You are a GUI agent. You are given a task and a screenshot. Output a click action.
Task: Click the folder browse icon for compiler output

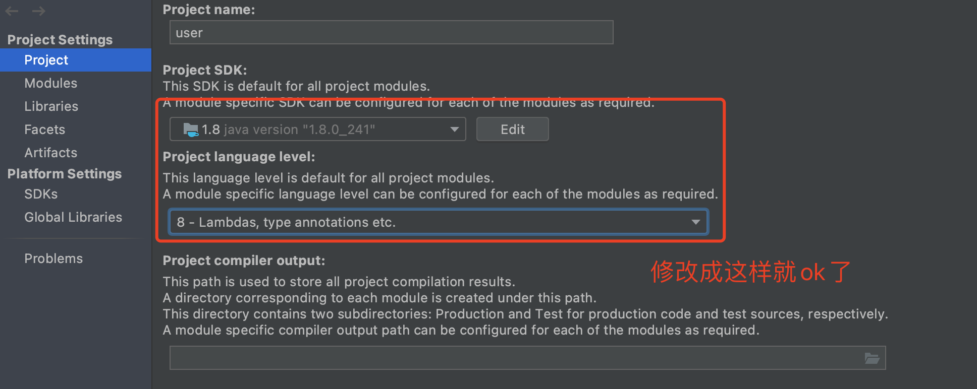[872, 357]
